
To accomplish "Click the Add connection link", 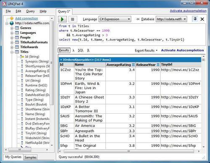I will click(26, 18).
